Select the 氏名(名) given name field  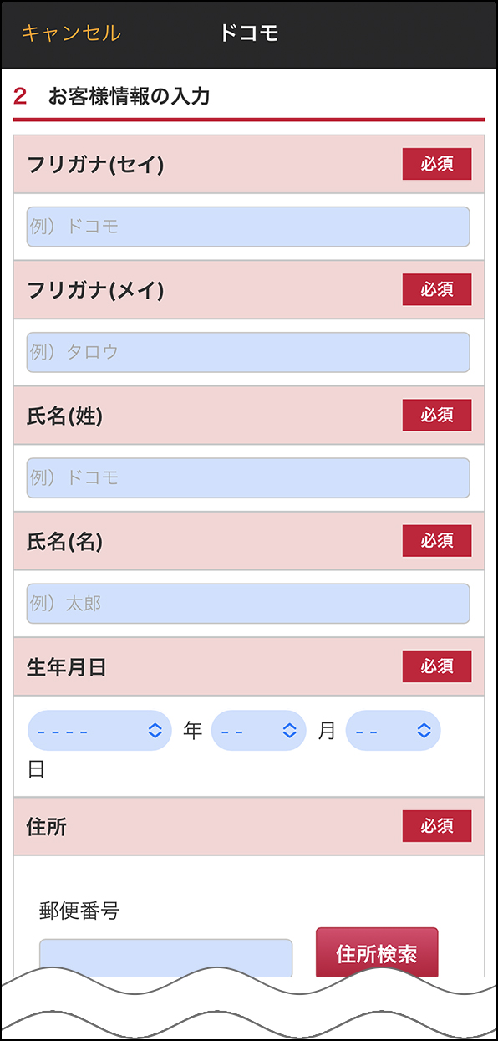(x=249, y=603)
